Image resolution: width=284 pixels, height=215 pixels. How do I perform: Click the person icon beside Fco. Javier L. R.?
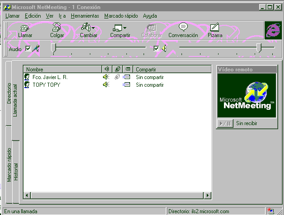point(27,77)
